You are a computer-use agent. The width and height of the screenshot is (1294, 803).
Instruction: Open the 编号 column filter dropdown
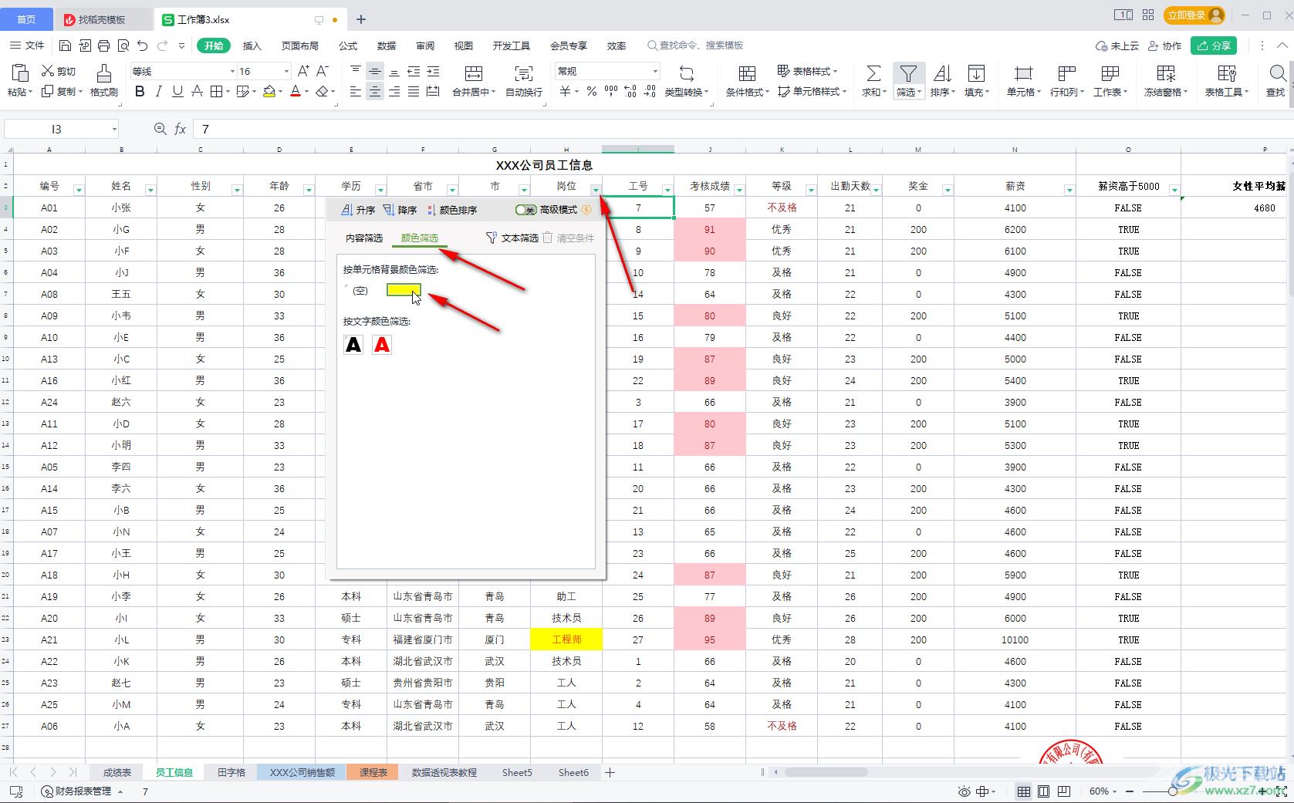coord(79,190)
